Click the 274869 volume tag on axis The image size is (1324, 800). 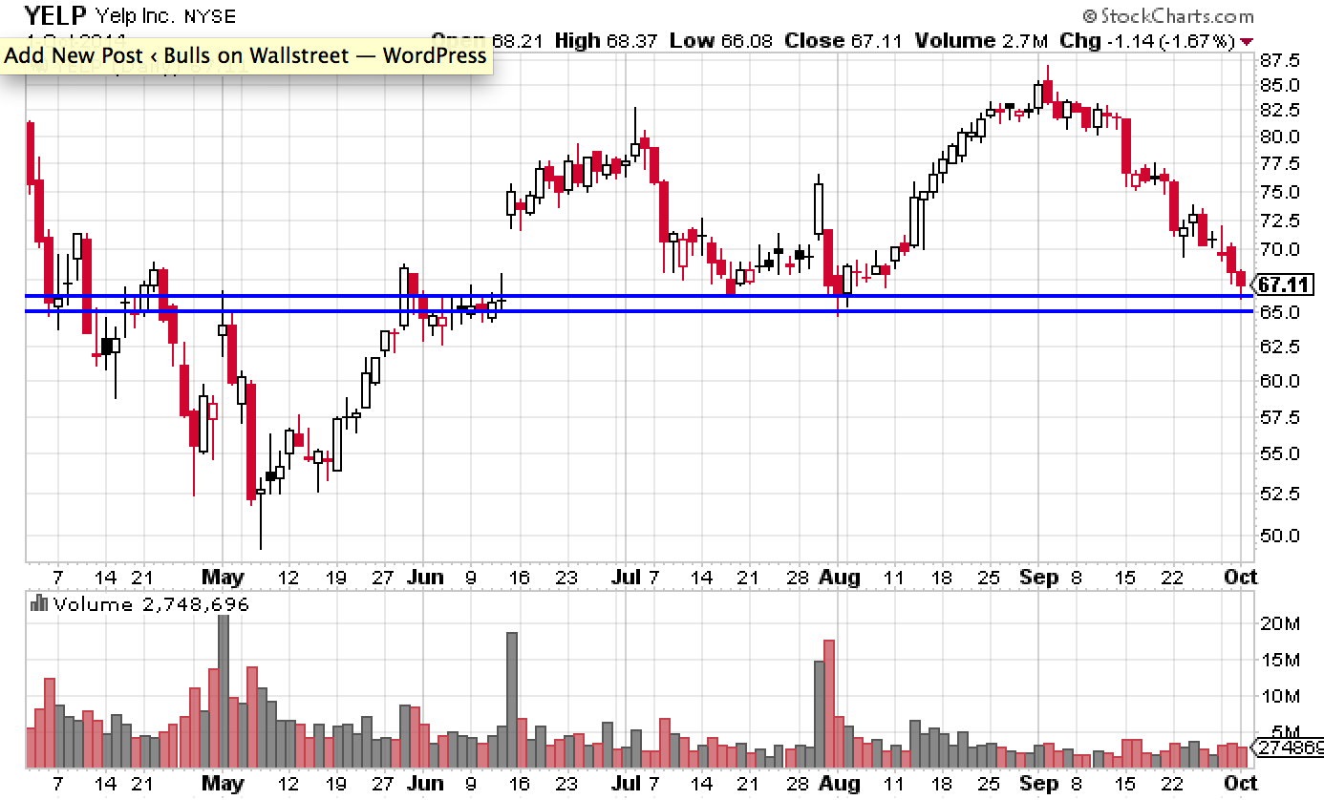point(1288,747)
